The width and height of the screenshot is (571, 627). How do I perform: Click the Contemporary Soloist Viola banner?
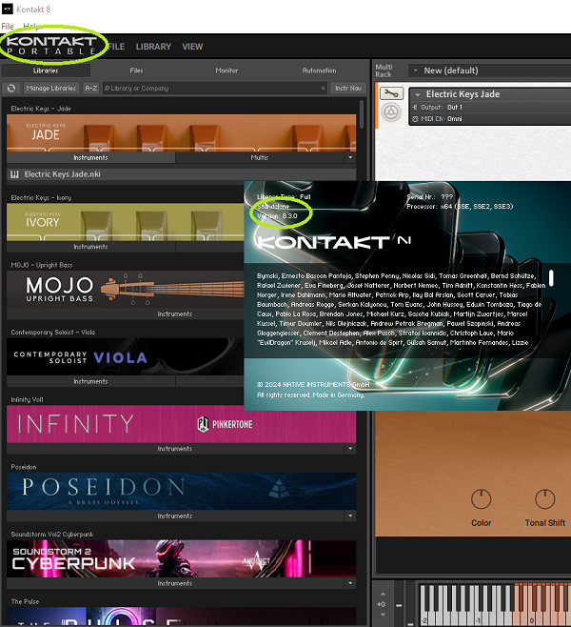[x=125, y=356]
